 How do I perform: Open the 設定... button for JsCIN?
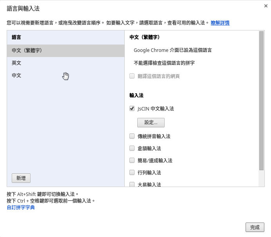pos(151,123)
